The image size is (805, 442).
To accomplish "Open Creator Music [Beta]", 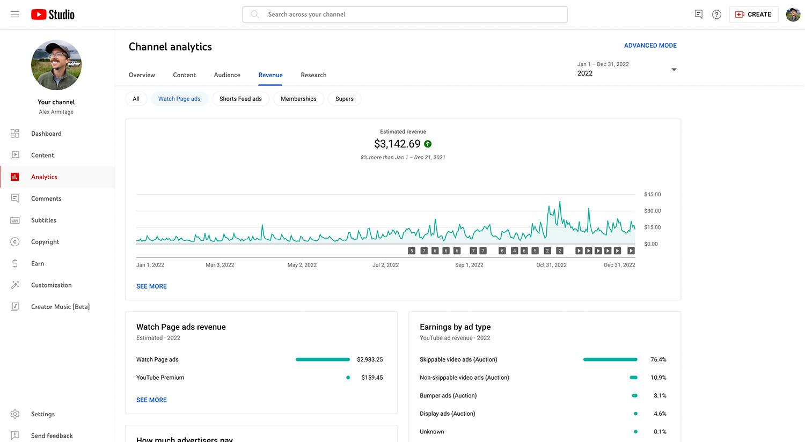I will point(60,306).
